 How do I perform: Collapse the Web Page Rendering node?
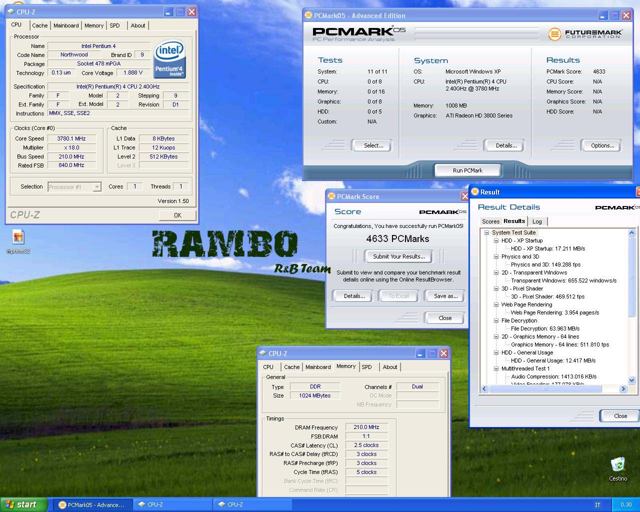[x=496, y=304]
